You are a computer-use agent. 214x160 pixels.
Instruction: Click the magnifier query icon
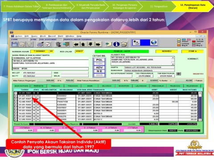coord(40,44)
